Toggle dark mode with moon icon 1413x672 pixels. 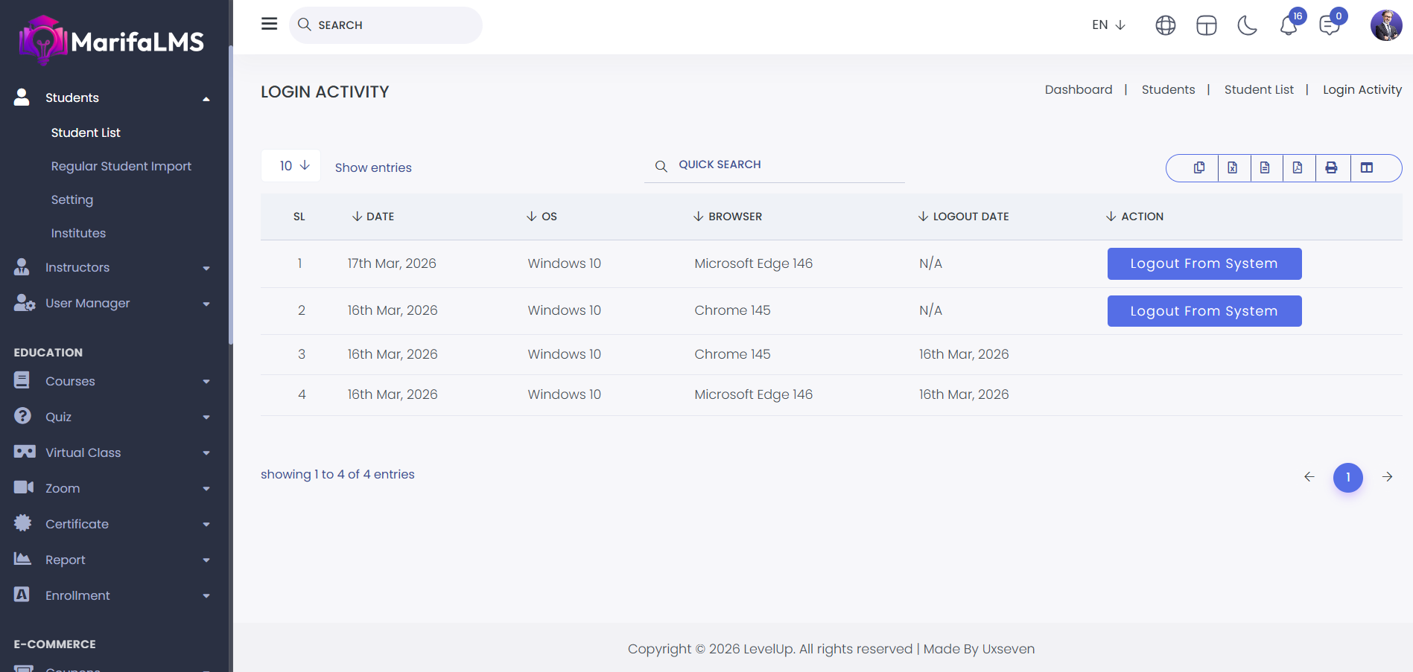1247,26
